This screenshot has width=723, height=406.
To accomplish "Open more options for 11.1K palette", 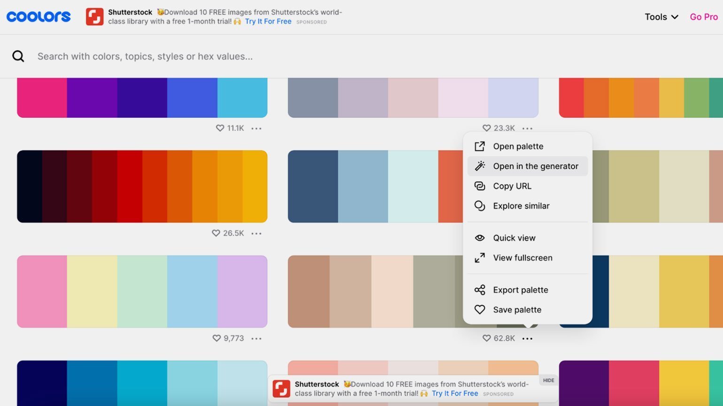I will [256, 128].
